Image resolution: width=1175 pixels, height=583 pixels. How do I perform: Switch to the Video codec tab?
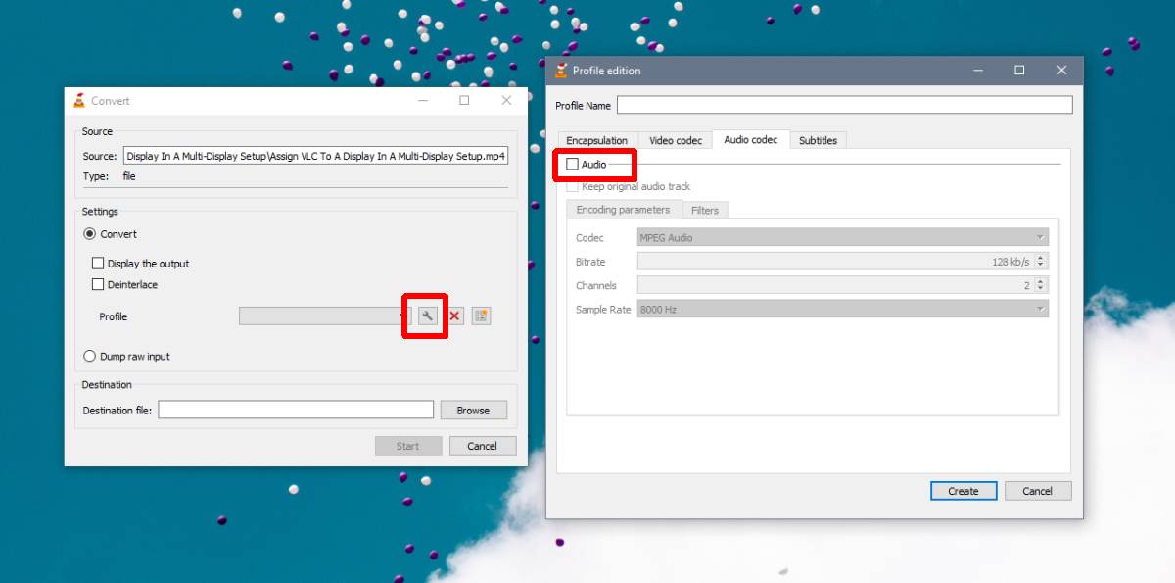[676, 140]
